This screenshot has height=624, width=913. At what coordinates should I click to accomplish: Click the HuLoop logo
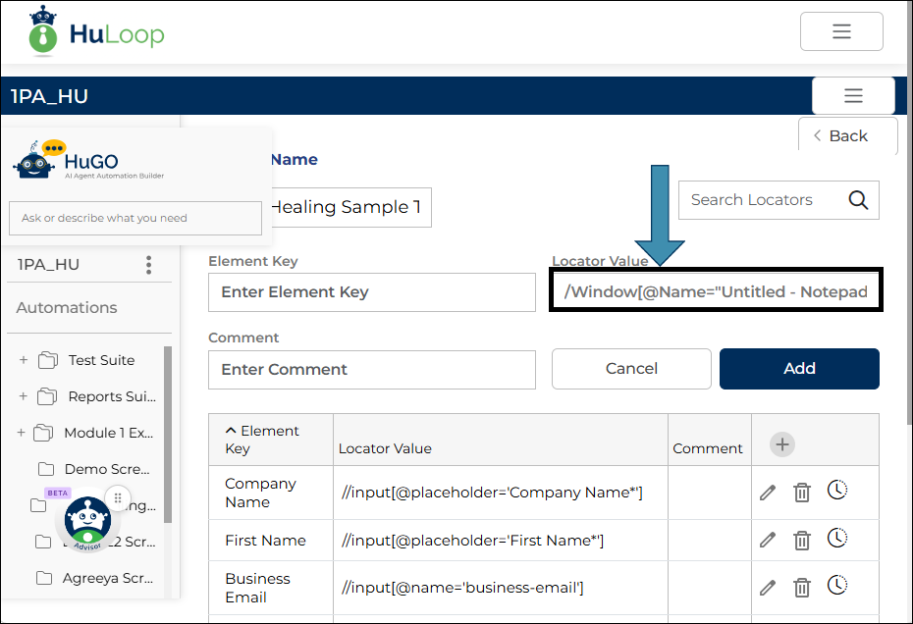click(96, 31)
